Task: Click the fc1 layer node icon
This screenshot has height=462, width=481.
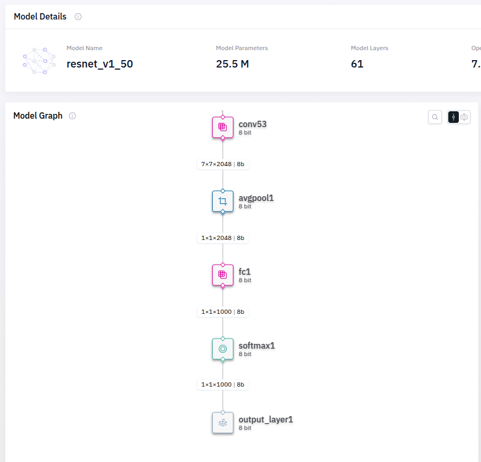Action: pos(223,275)
